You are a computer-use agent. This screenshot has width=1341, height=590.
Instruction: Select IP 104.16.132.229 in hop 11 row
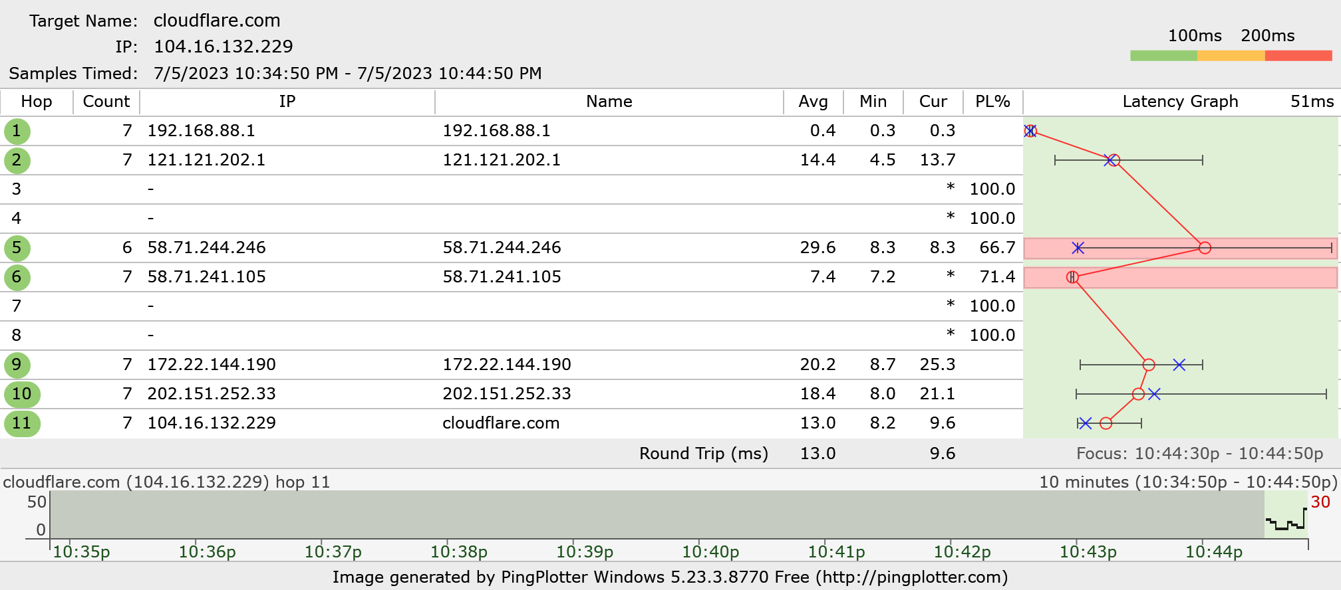[x=212, y=423]
